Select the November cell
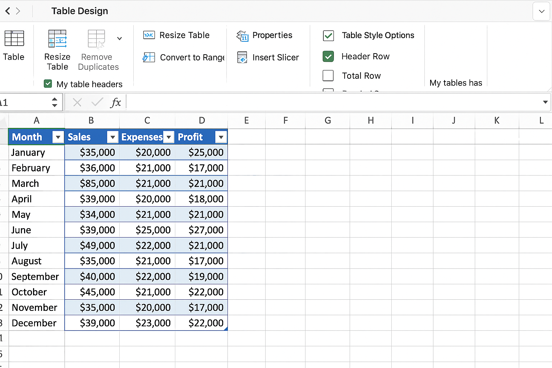 coord(37,307)
